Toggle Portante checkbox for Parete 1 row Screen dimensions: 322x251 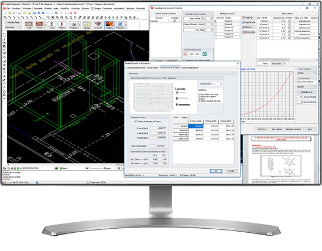click(x=289, y=21)
